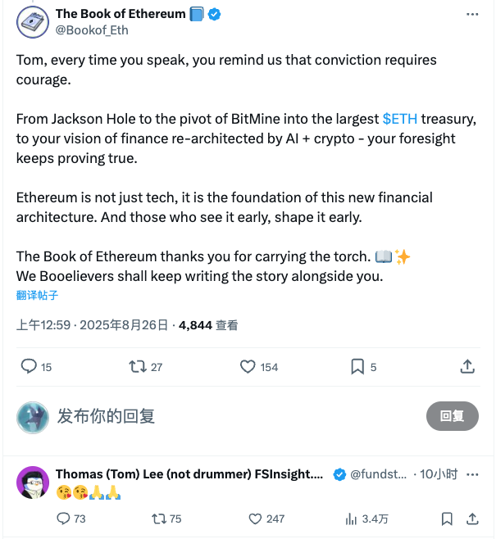Repost Tom Lee's reply showing 75
496x539 pixels.
point(159,519)
